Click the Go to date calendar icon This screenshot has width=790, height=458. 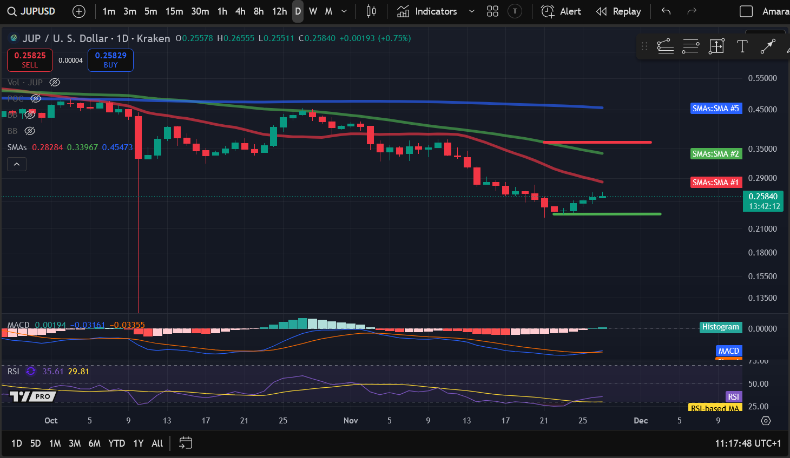(x=186, y=443)
